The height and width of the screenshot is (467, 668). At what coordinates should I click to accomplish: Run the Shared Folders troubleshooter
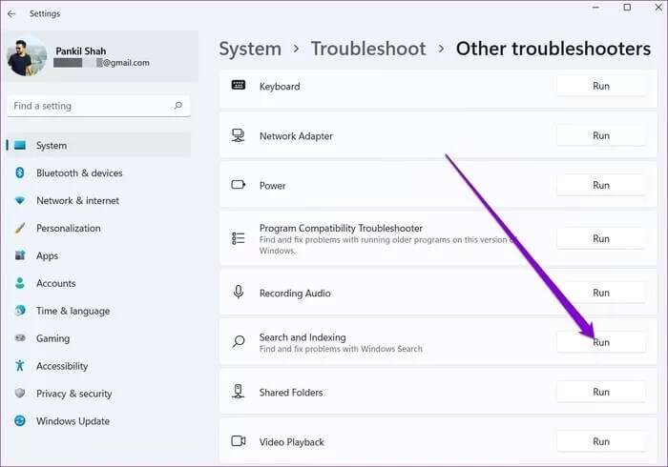[x=600, y=392]
